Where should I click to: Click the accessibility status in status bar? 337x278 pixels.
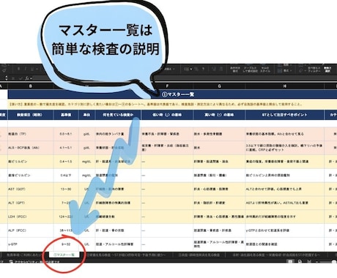click(34, 262)
